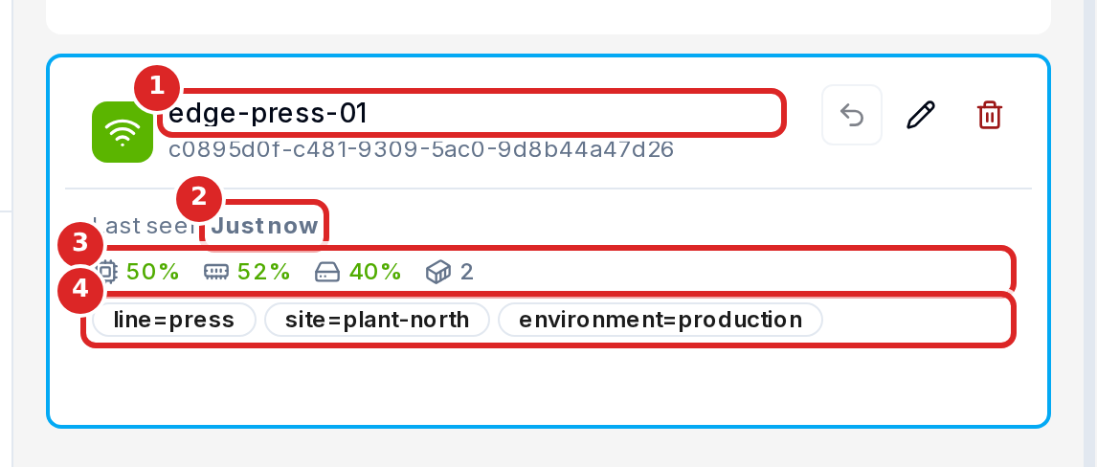Click the 50% CPU usage value

click(153, 271)
